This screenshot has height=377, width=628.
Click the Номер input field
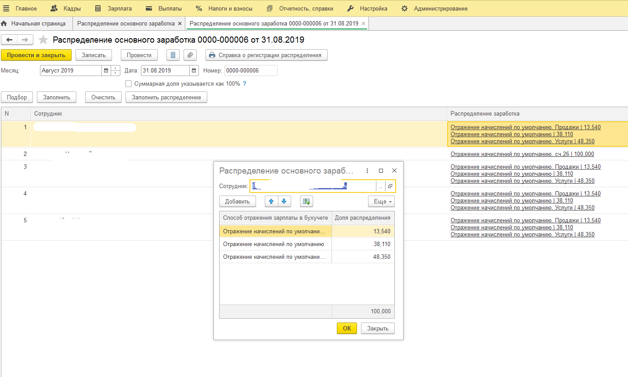tap(250, 70)
